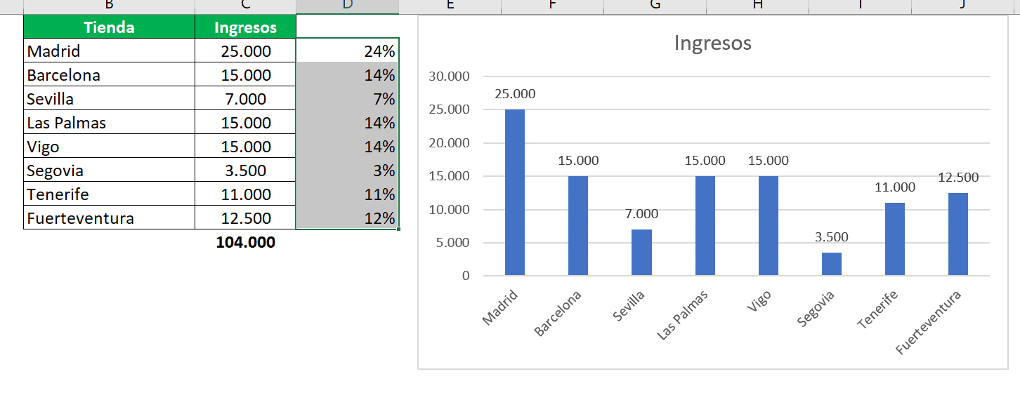Image resolution: width=1020 pixels, height=400 pixels.
Task: Select the 11% percentage cell
Action: (348, 194)
